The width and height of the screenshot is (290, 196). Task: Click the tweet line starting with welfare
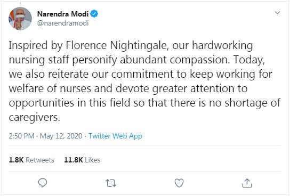point(128,88)
